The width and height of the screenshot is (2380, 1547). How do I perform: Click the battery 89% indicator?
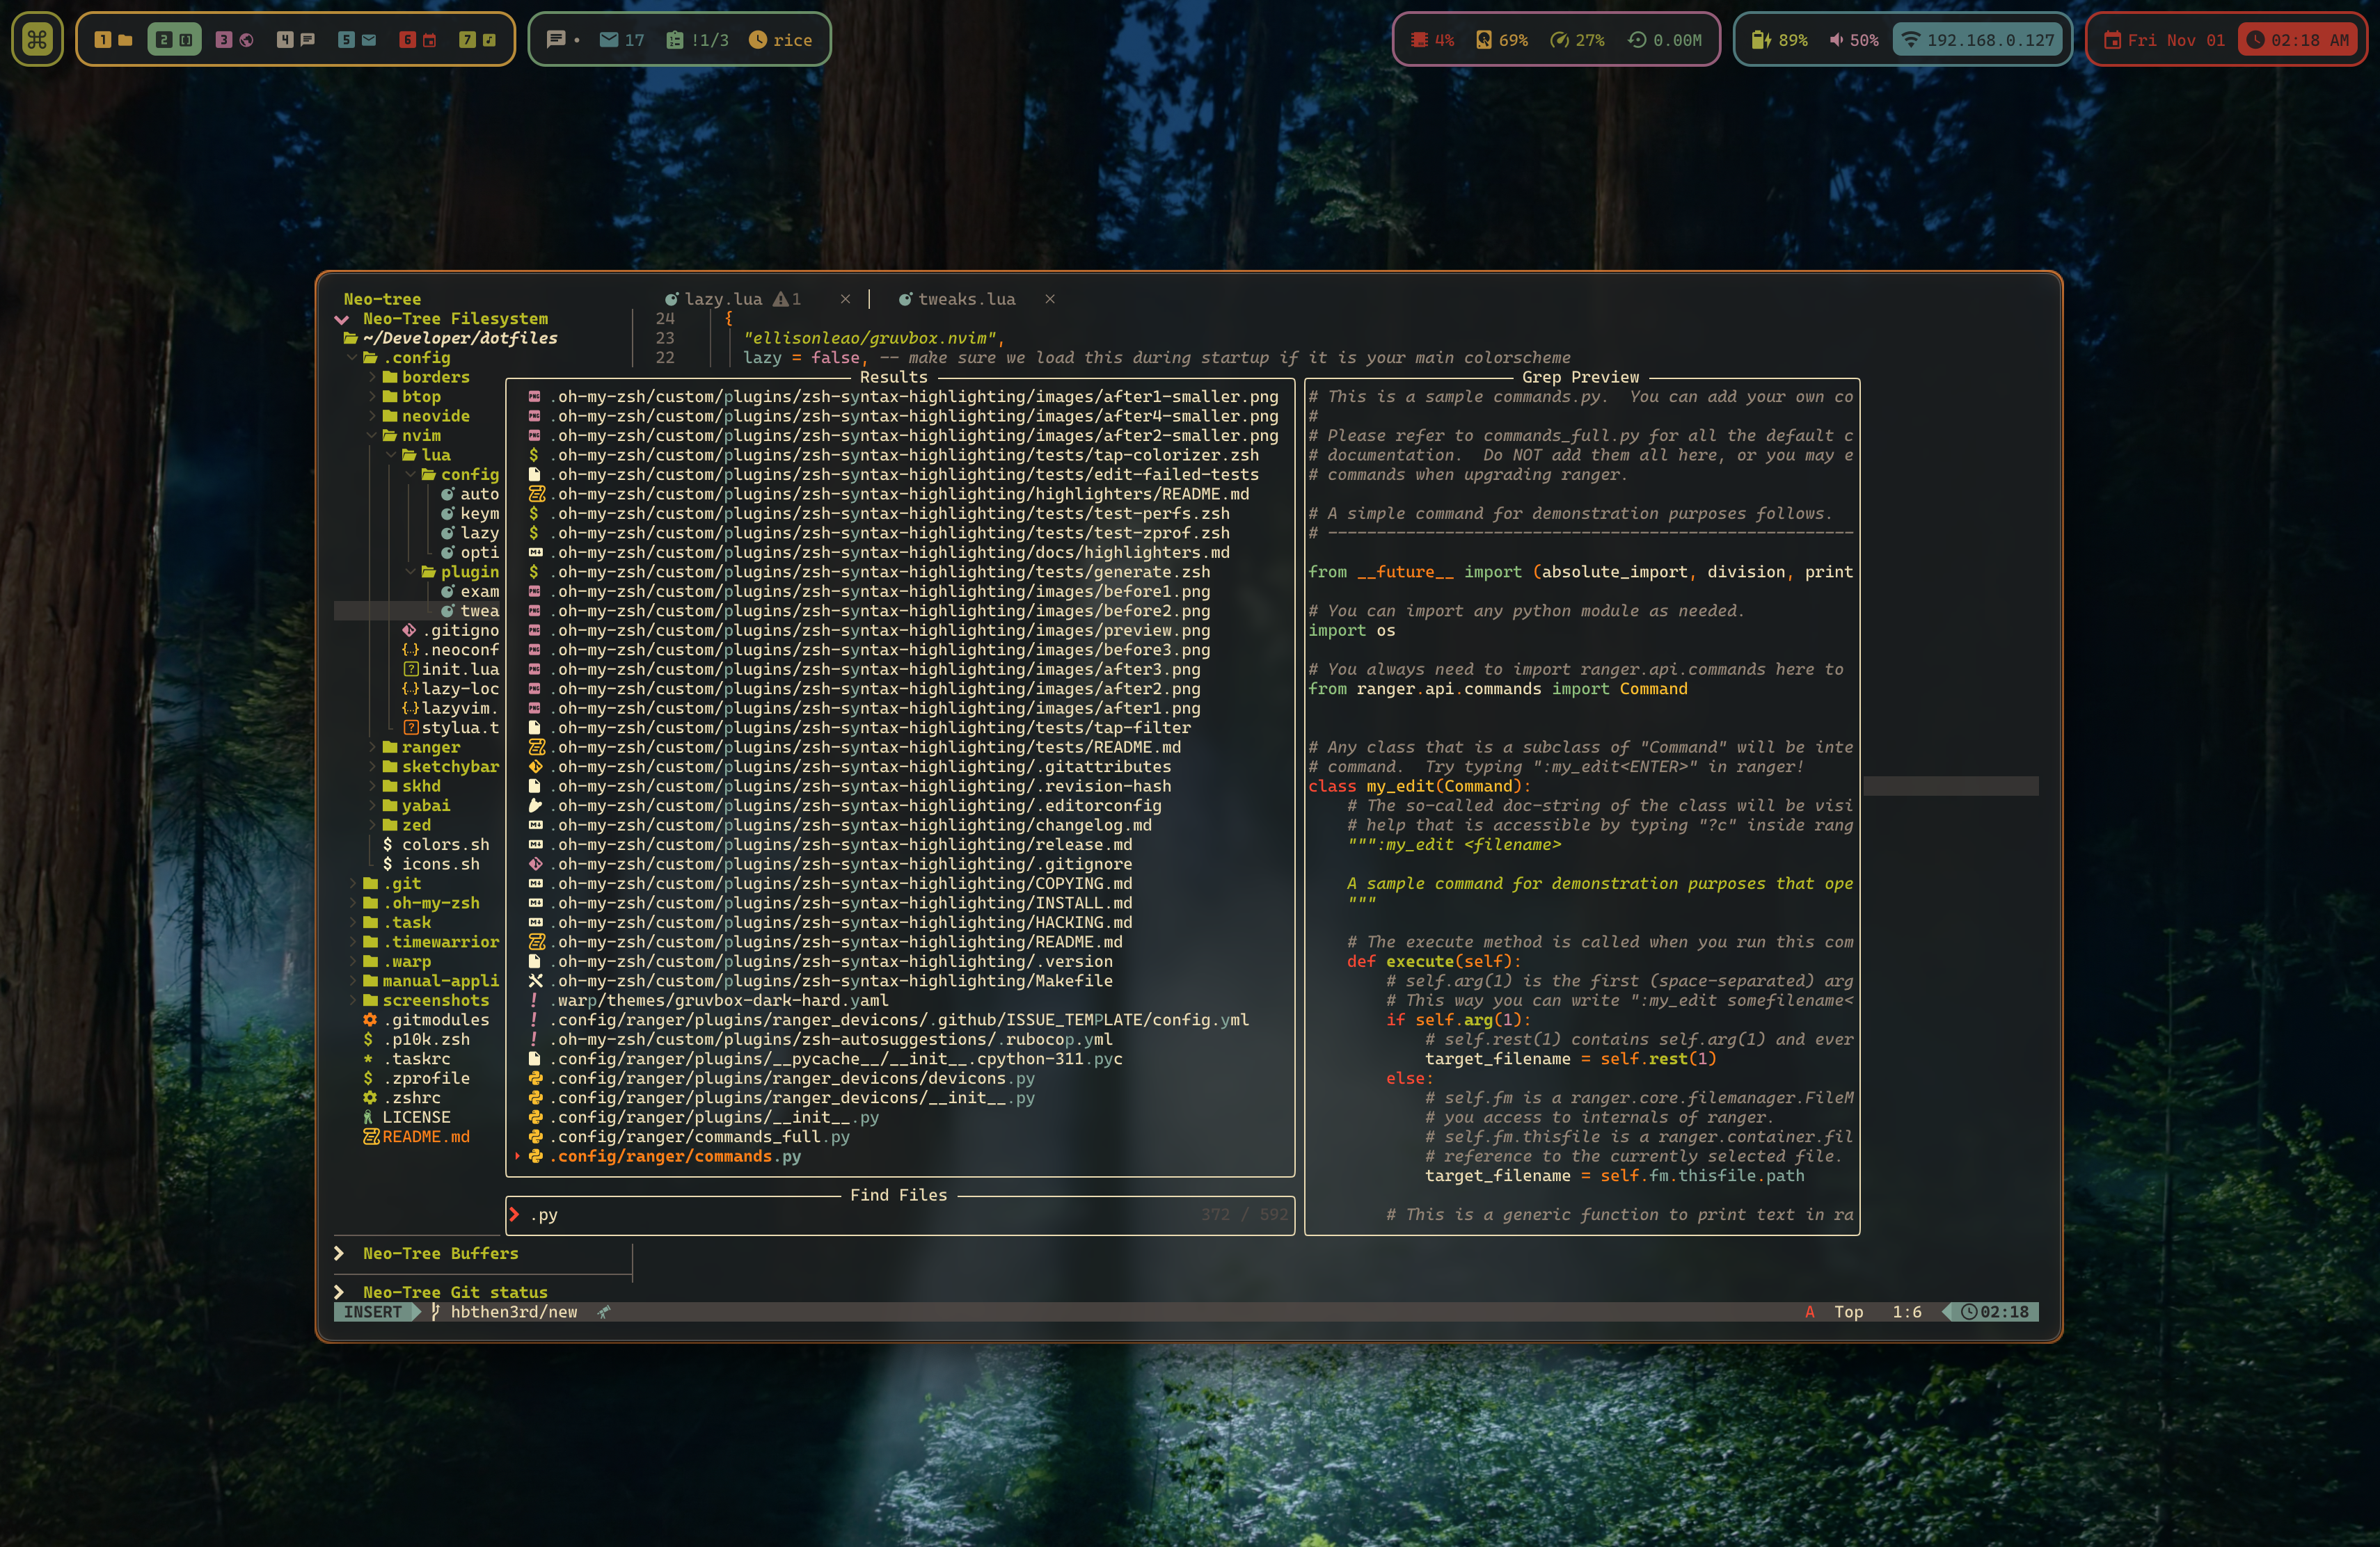1779,40
